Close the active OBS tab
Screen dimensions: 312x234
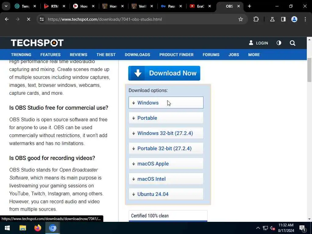[x=238, y=6]
